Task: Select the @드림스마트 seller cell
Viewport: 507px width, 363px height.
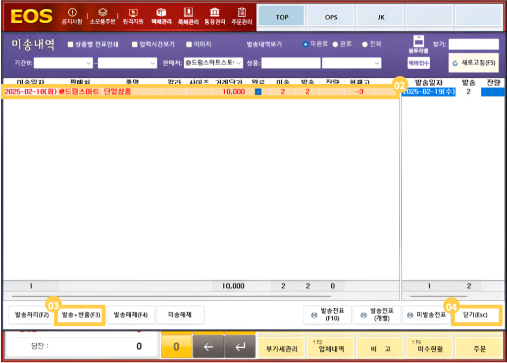Action: 80,91
